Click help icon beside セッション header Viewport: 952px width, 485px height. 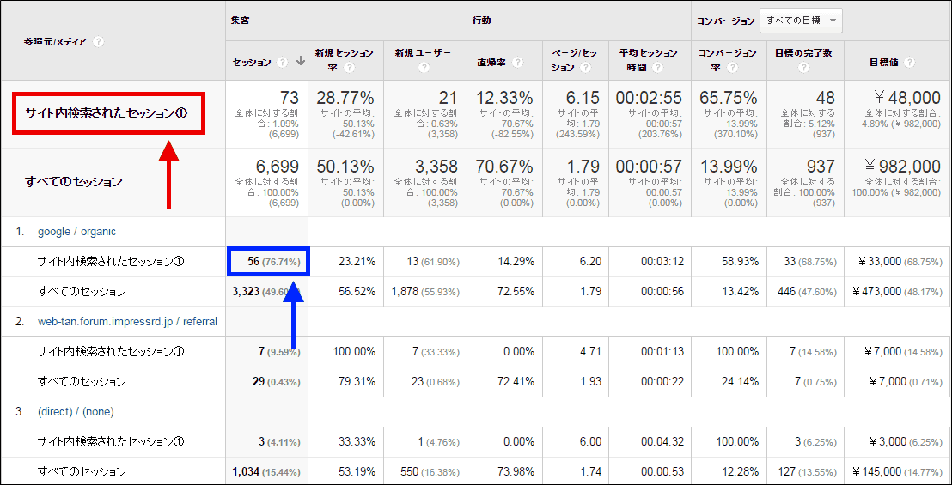tap(280, 62)
